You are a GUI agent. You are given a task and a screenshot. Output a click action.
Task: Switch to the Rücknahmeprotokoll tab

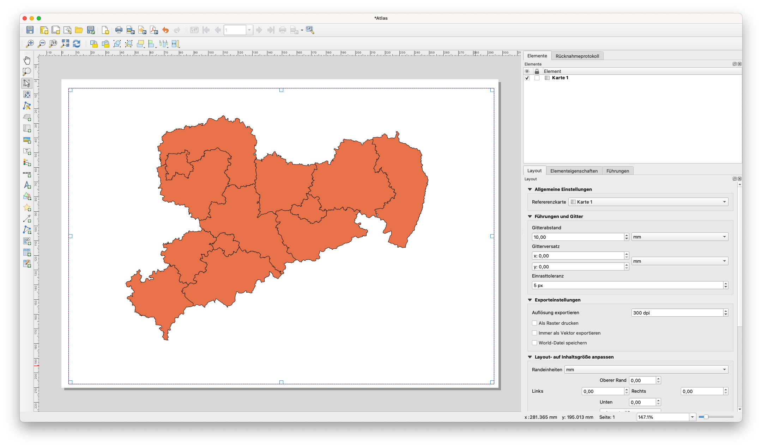coord(577,56)
